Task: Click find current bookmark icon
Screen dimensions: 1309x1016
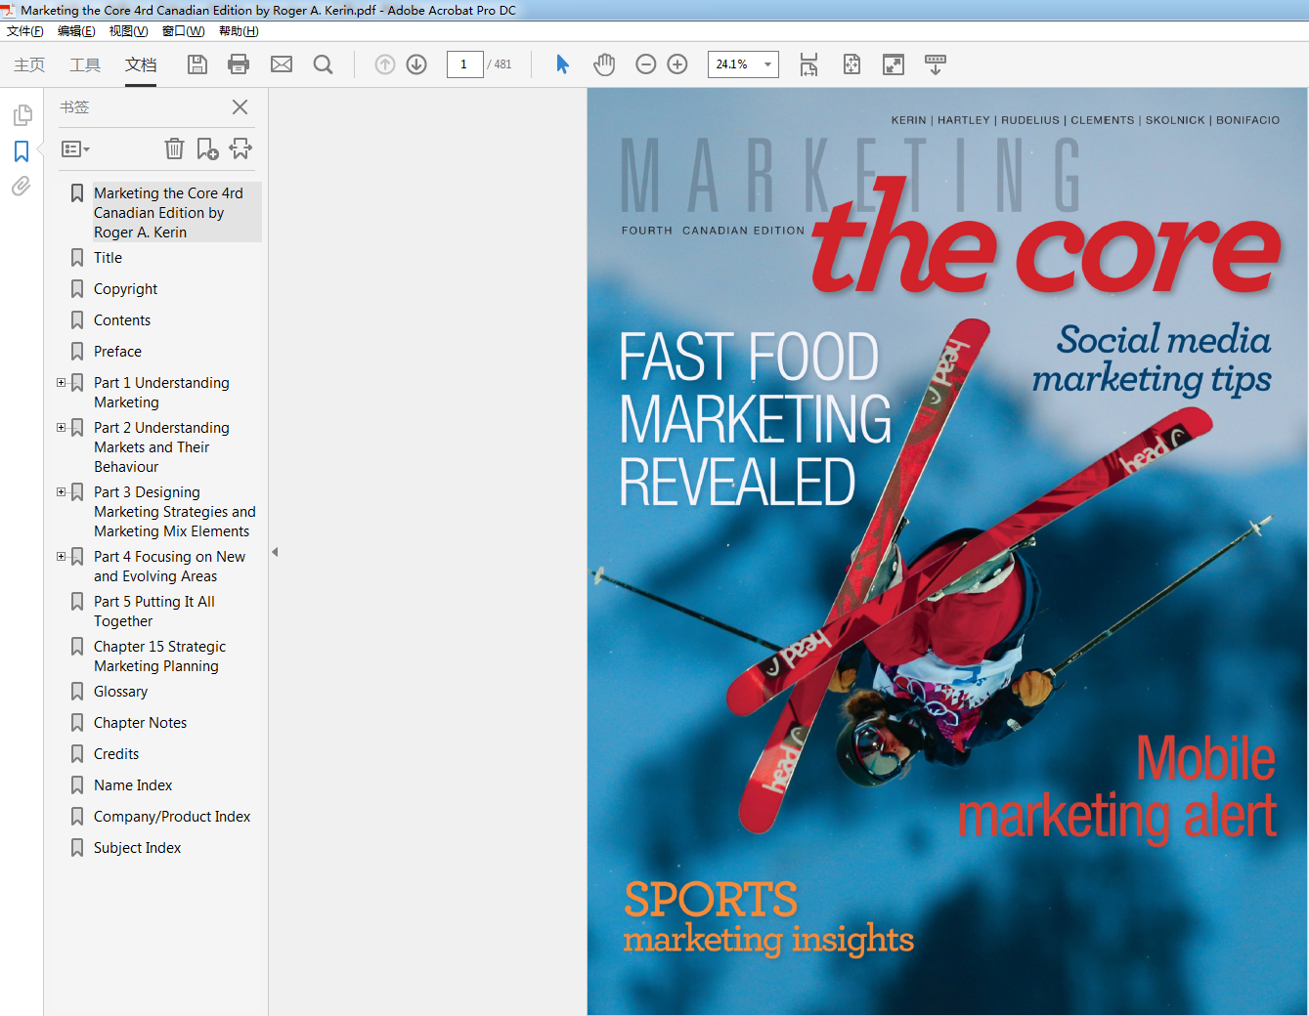Action: [240, 148]
